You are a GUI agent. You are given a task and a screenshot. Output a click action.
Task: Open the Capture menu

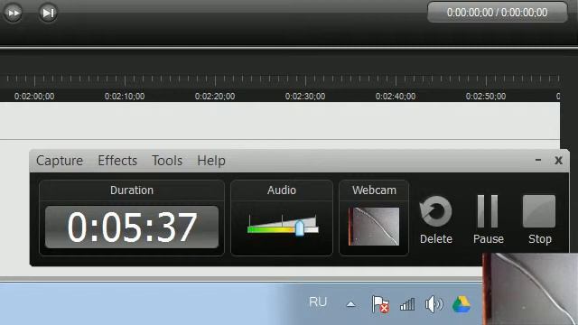click(x=60, y=161)
